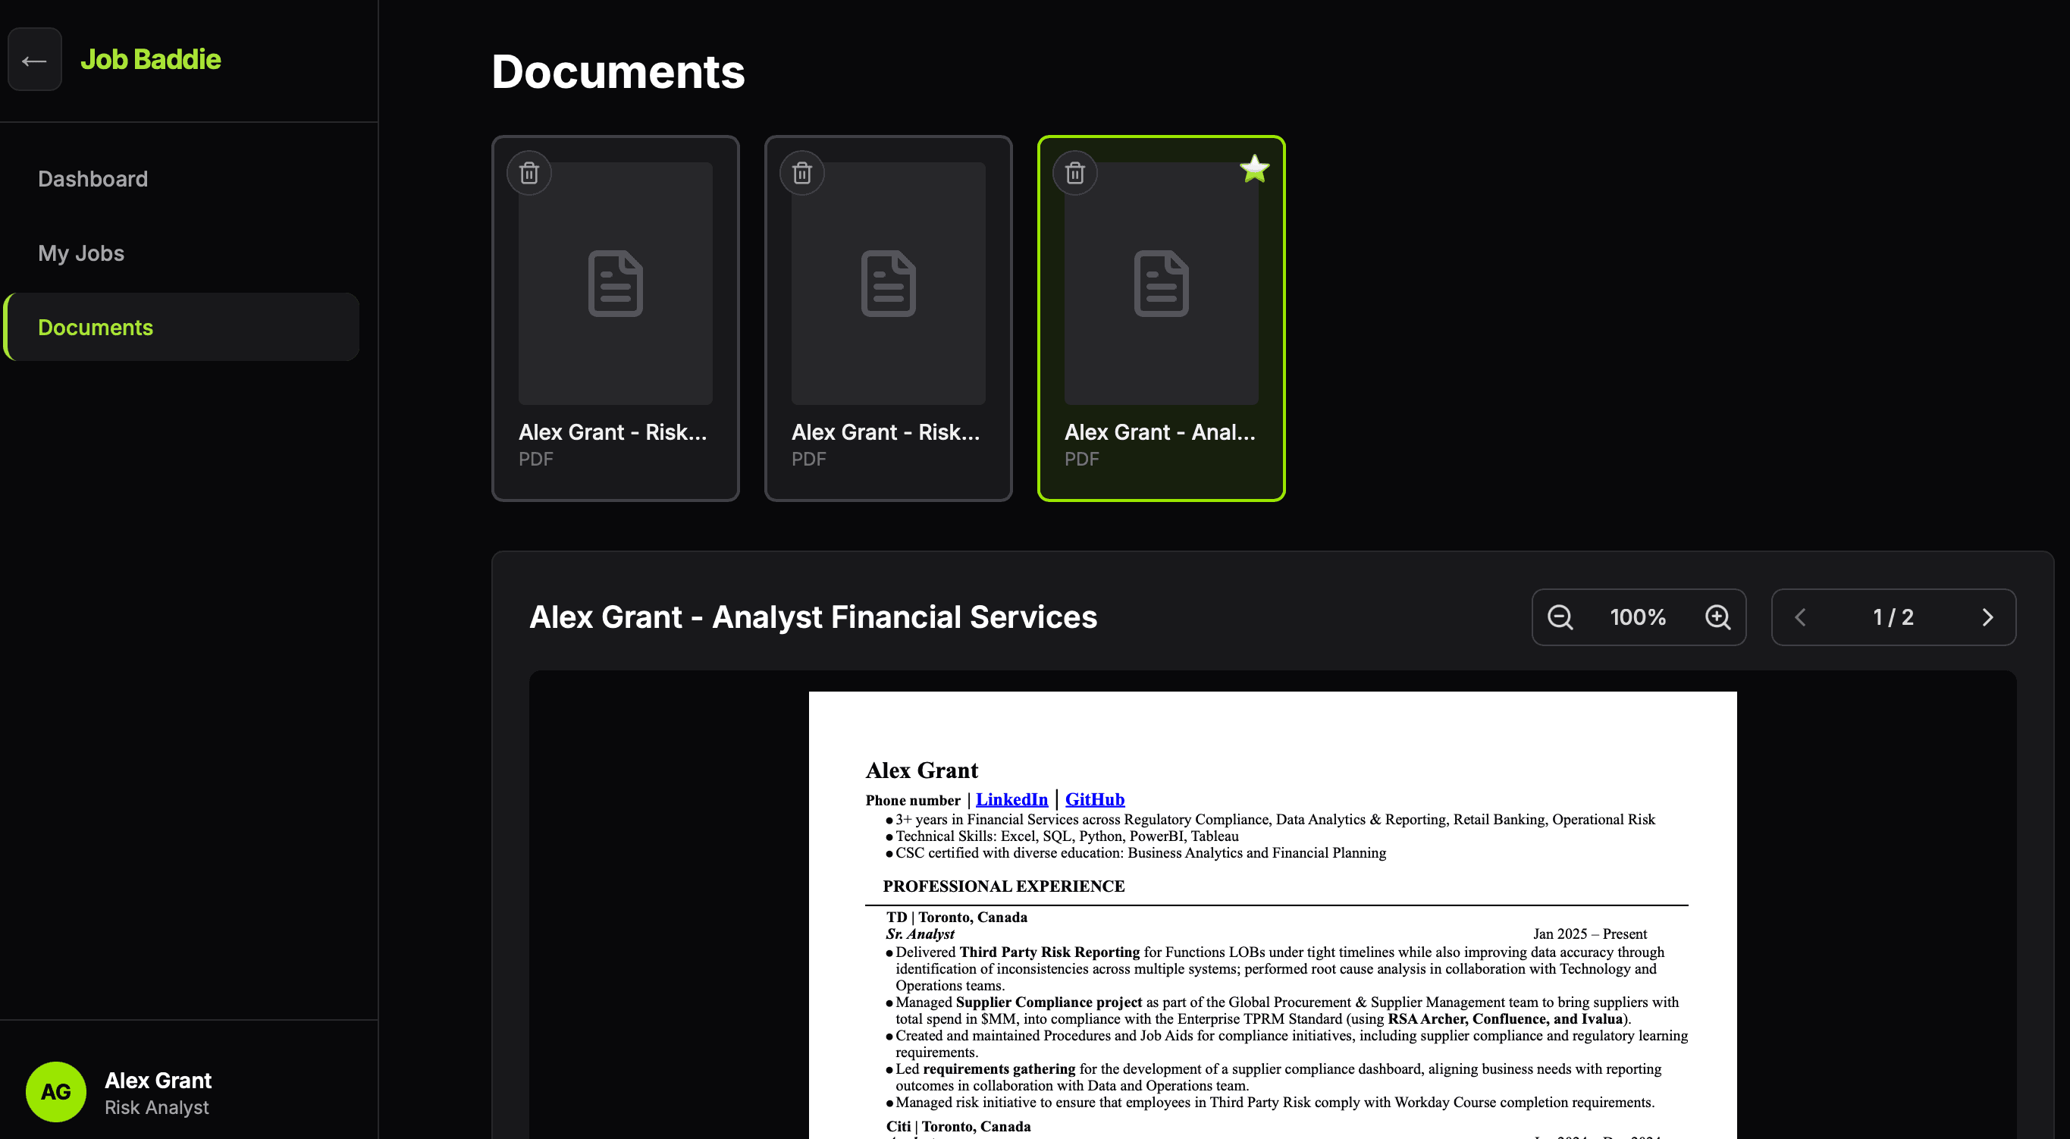The height and width of the screenshot is (1139, 2070).
Task: Click the 1 / 2 page indicator
Action: click(x=1893, y=617)
